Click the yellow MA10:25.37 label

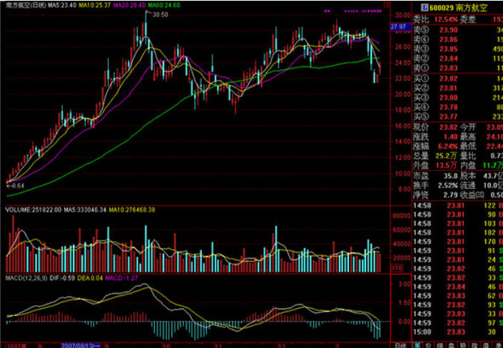(x=96, y=5)
